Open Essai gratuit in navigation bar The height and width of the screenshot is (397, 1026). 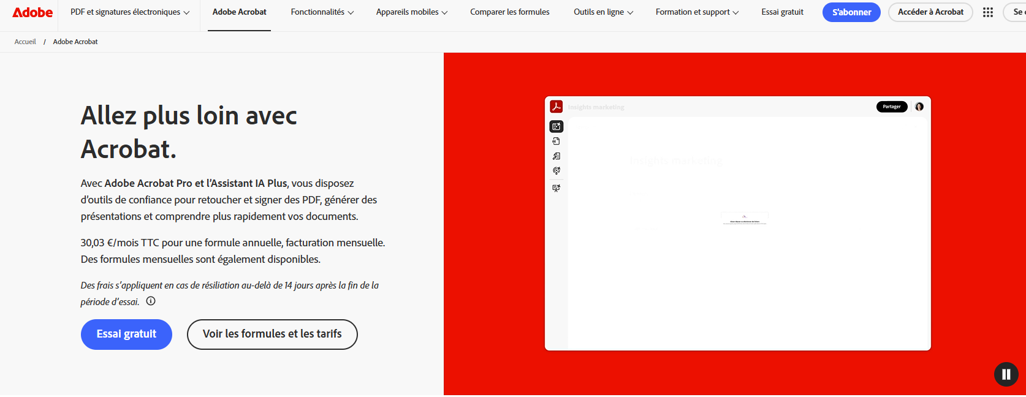[782, 12]
